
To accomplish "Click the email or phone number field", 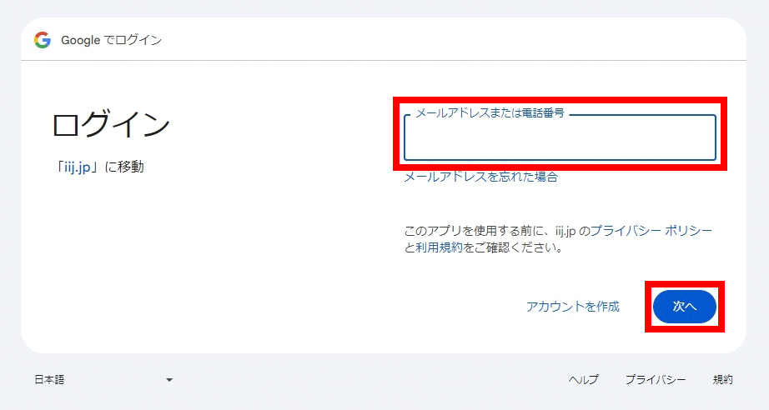I will (560, 140).
